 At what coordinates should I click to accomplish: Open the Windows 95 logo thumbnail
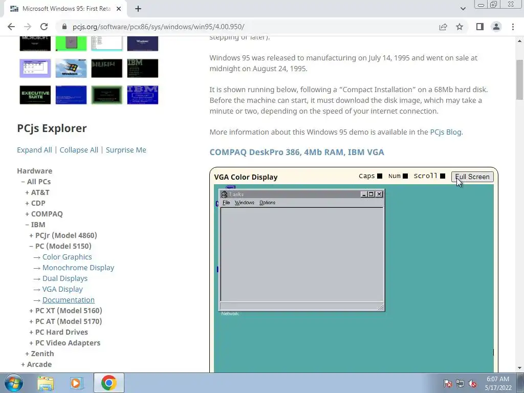71,68
